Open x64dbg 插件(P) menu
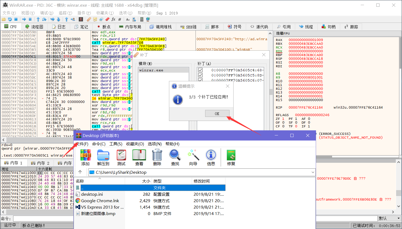This screenshot has width=402, height=229. (x=84, y=13)
